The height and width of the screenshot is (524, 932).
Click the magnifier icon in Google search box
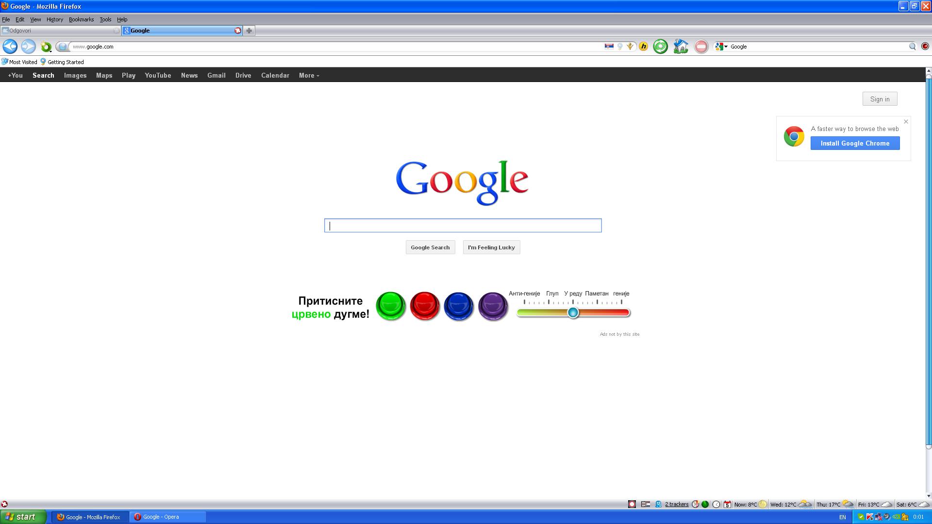click(x=912, y=47)
